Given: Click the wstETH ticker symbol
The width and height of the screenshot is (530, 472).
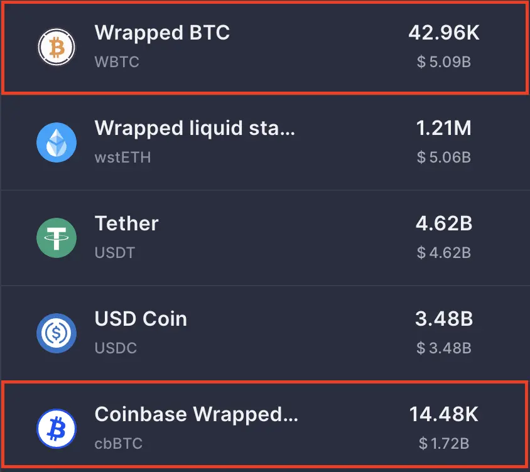Looking at the screenshot, I should [122, 158].
